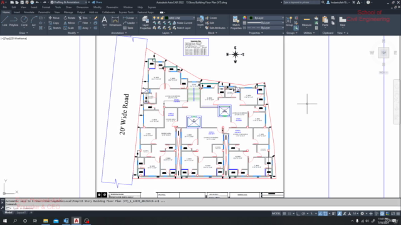Click the TOP face of ViewCube
This screenshot has width=401, height=225.
383,52
